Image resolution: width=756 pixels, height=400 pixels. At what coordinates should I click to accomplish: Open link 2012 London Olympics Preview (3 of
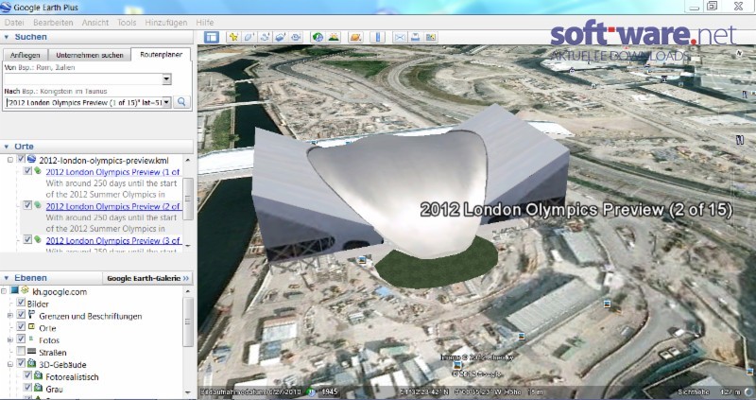[x=112, y=240]
